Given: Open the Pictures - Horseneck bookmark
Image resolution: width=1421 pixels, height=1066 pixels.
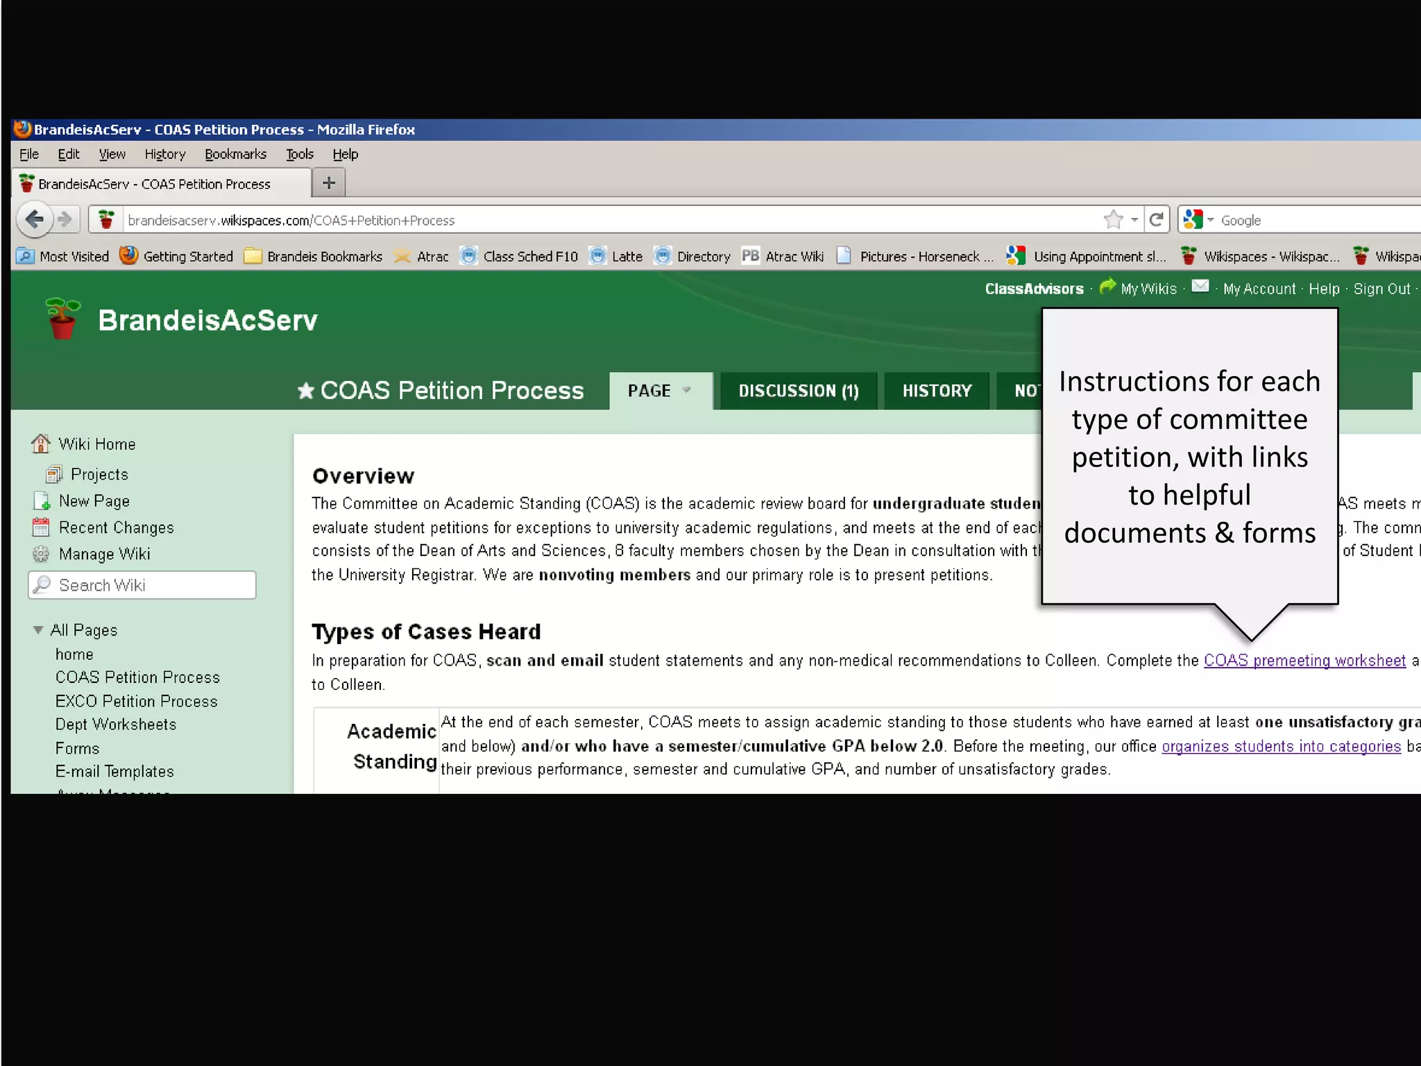Looking at the screenshot, I should coord(915,256).
